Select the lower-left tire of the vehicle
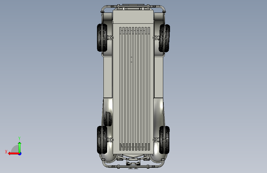The height and width of the screenshot is (173, 267). 102,140
